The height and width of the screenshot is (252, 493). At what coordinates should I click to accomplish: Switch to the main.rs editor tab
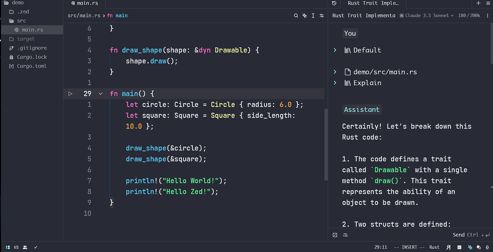(x=85, y=4)
